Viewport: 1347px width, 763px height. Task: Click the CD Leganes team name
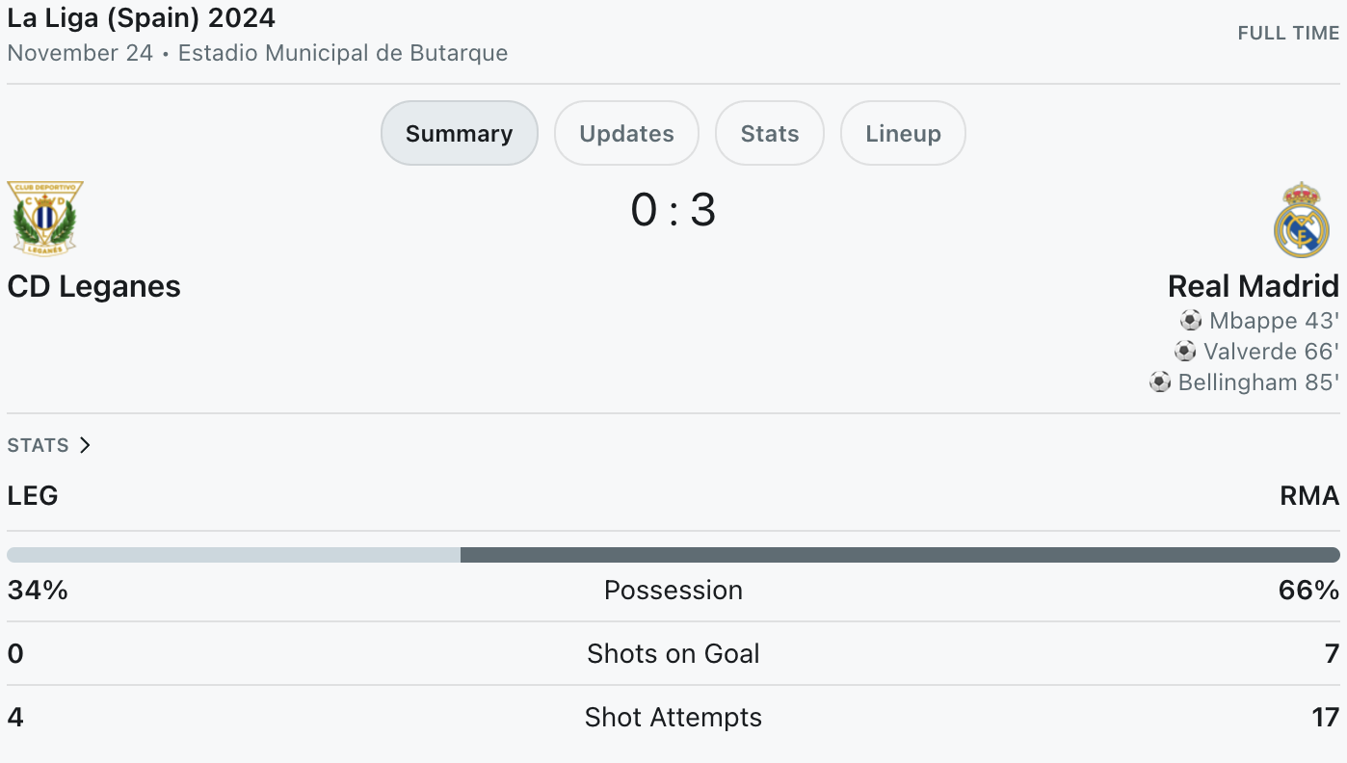(94, 286)
